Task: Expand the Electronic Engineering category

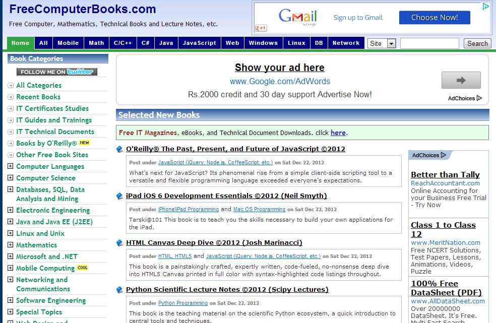Action: (11, 210)
